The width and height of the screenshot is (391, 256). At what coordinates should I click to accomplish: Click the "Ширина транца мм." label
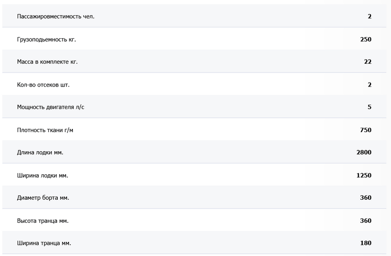43,243
